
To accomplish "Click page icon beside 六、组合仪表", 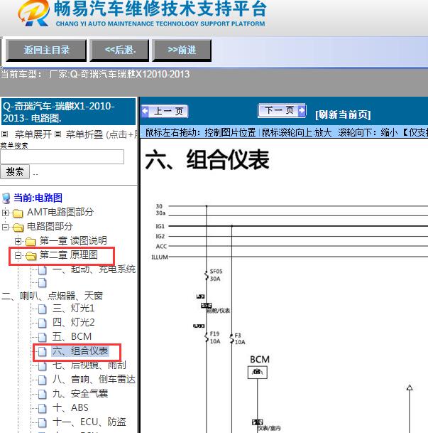I will [x=42, y=351].
